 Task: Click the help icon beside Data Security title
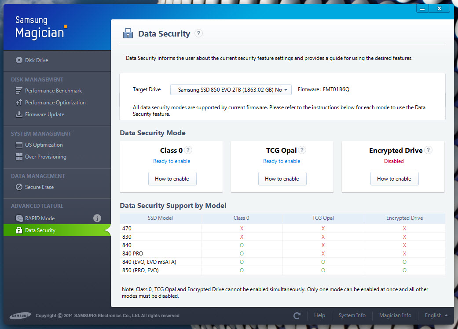(198, 33)
